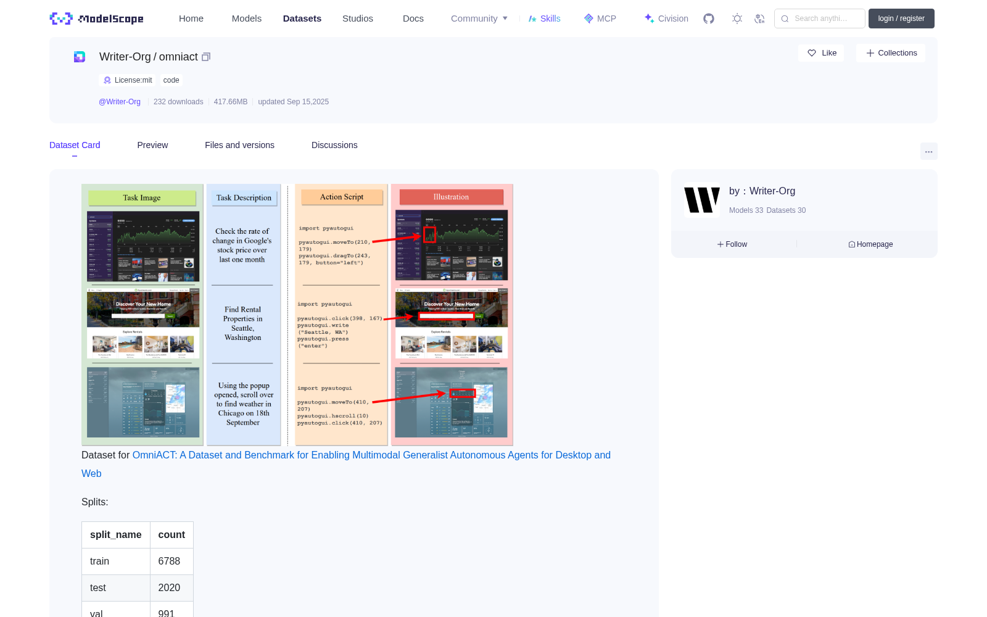
Task: Open the Studios navigation item
Action: [x=358, y=19]
